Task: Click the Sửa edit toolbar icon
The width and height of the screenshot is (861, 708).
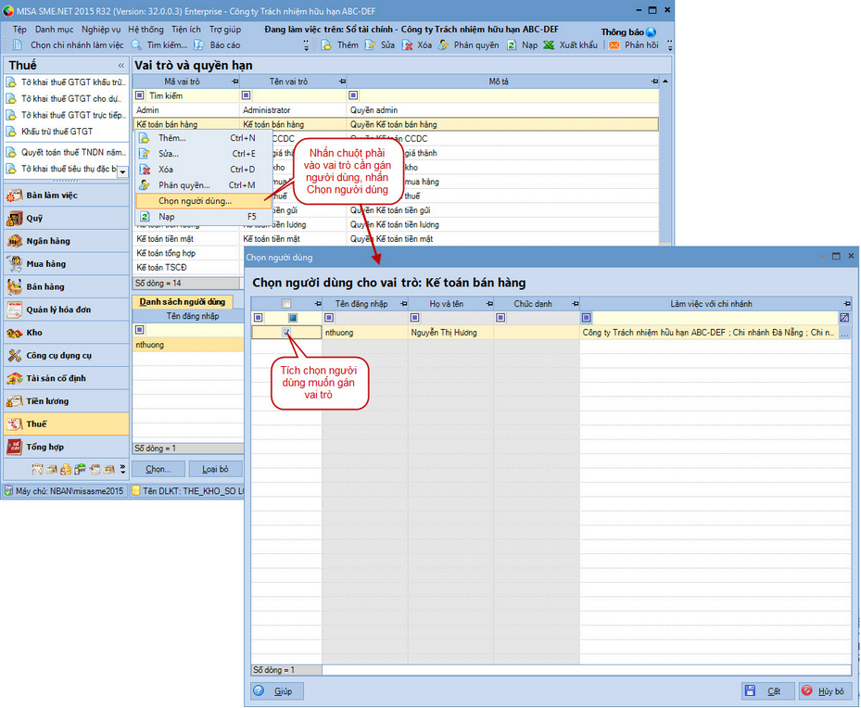Action: pyautogui.click(x=370, y=45)
